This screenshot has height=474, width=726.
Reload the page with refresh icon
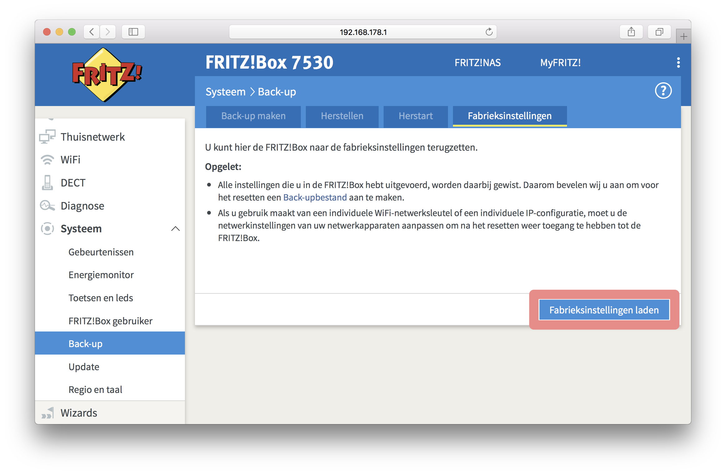(x=489, y=32)
